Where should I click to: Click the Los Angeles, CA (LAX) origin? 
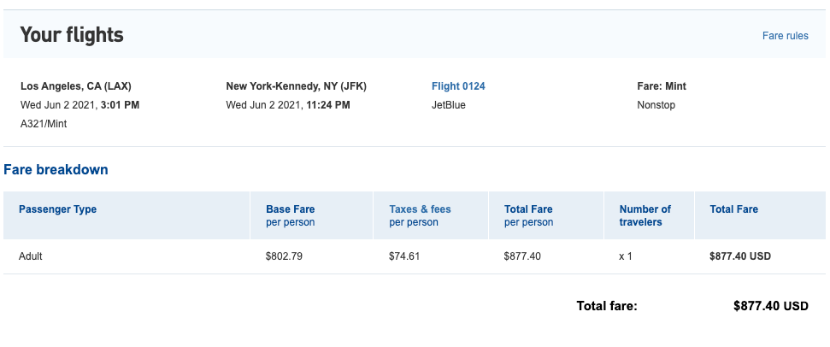75,86
